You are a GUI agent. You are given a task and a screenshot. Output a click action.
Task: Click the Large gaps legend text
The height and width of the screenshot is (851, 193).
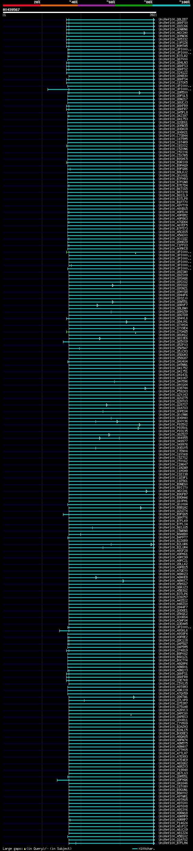tap(37, 848)
